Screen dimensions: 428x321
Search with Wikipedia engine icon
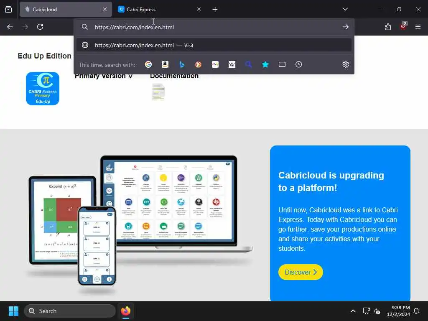tap(232, 64)
